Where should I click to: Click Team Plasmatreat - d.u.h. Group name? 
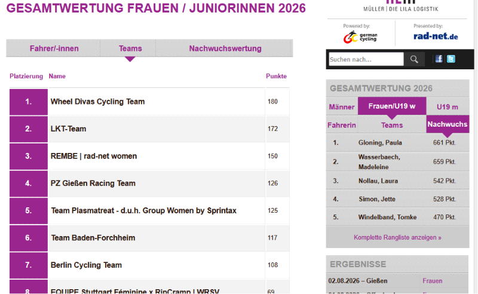coord(143,210)
